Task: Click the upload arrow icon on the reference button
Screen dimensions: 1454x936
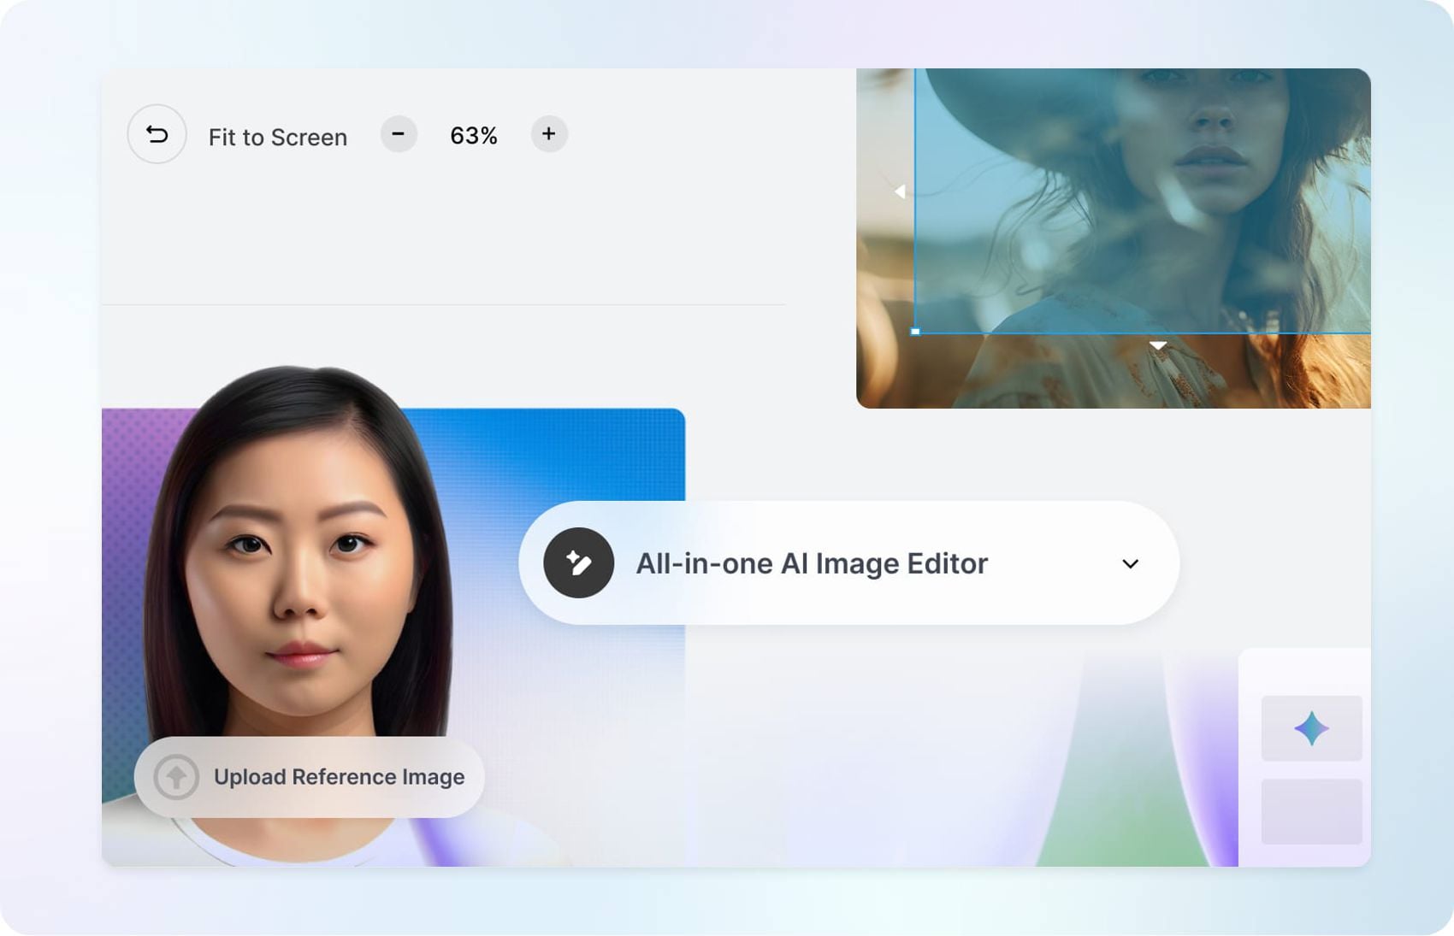Action: (x=175, y=777)
